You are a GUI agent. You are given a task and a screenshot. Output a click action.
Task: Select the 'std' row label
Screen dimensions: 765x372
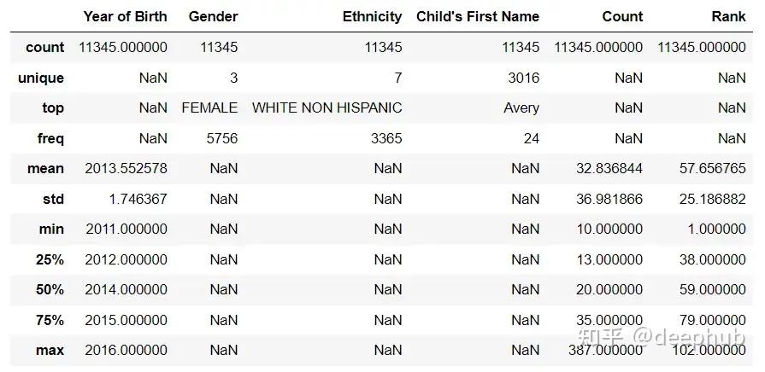pyautogui.click(x=53, y=199)
